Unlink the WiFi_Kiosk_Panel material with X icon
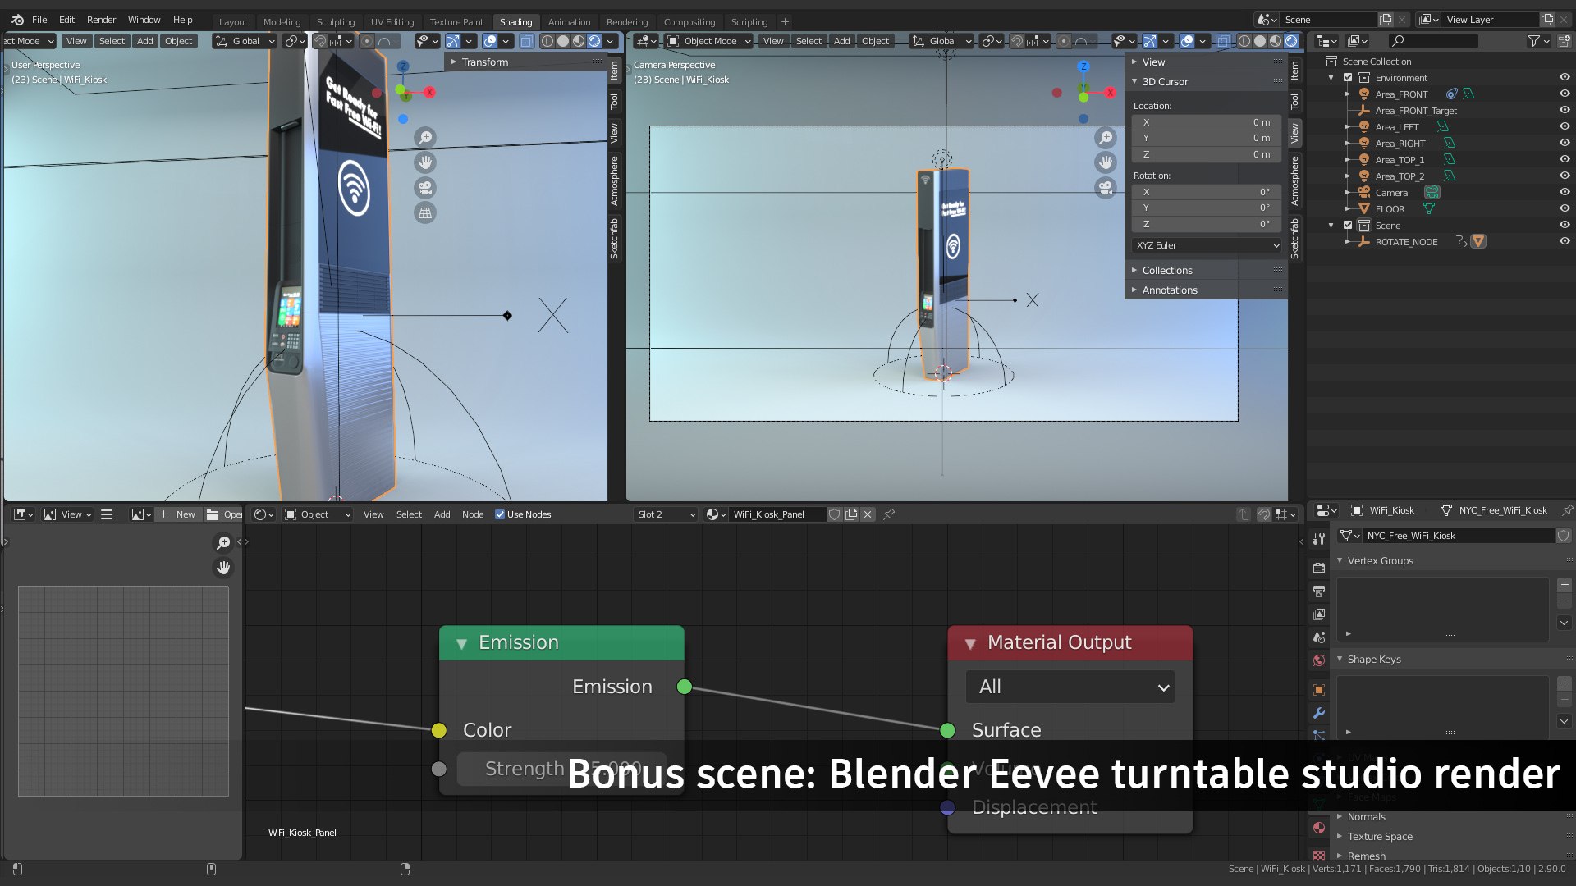Screen dimensions: 1576x886 [x=868, y=514]
